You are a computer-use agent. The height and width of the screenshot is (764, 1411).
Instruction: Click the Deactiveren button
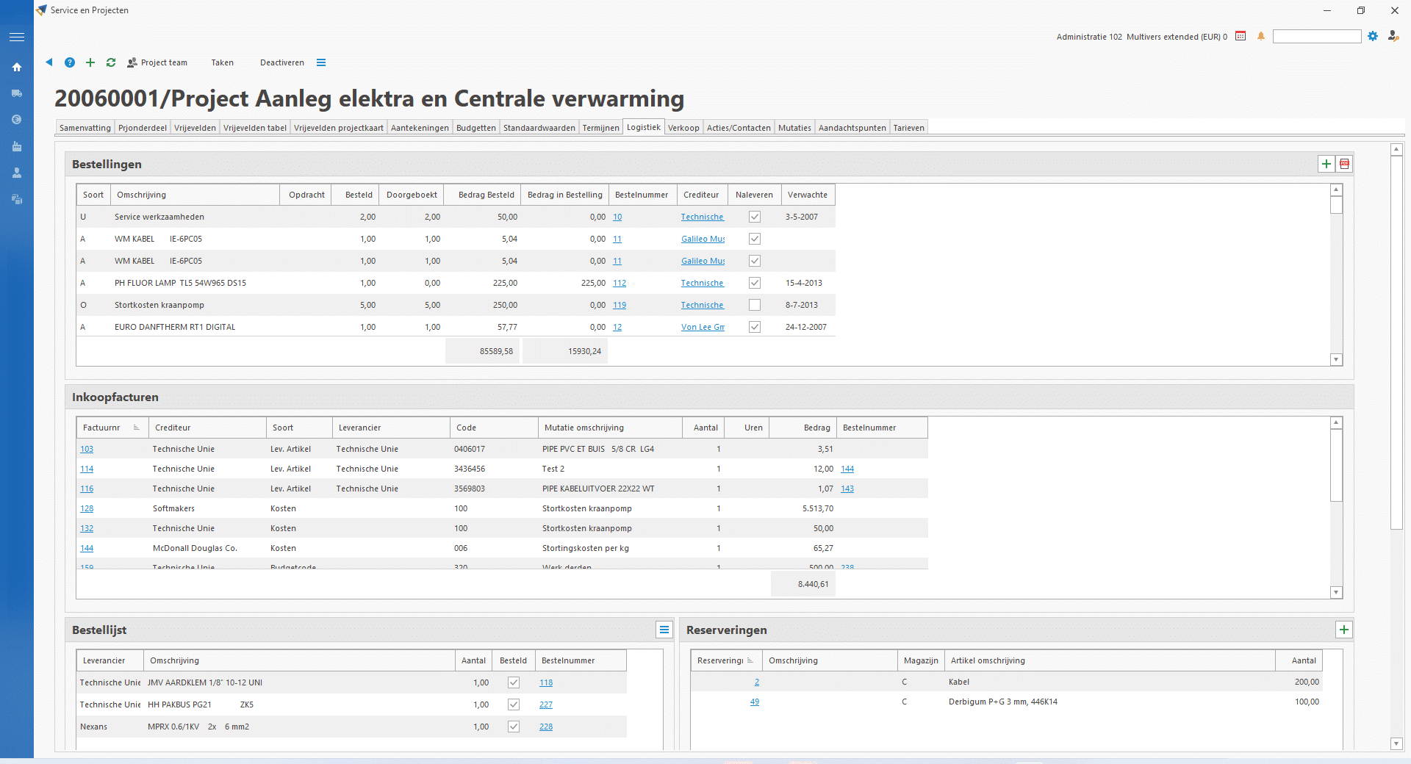pyautogui.click(x=281, y=62)
